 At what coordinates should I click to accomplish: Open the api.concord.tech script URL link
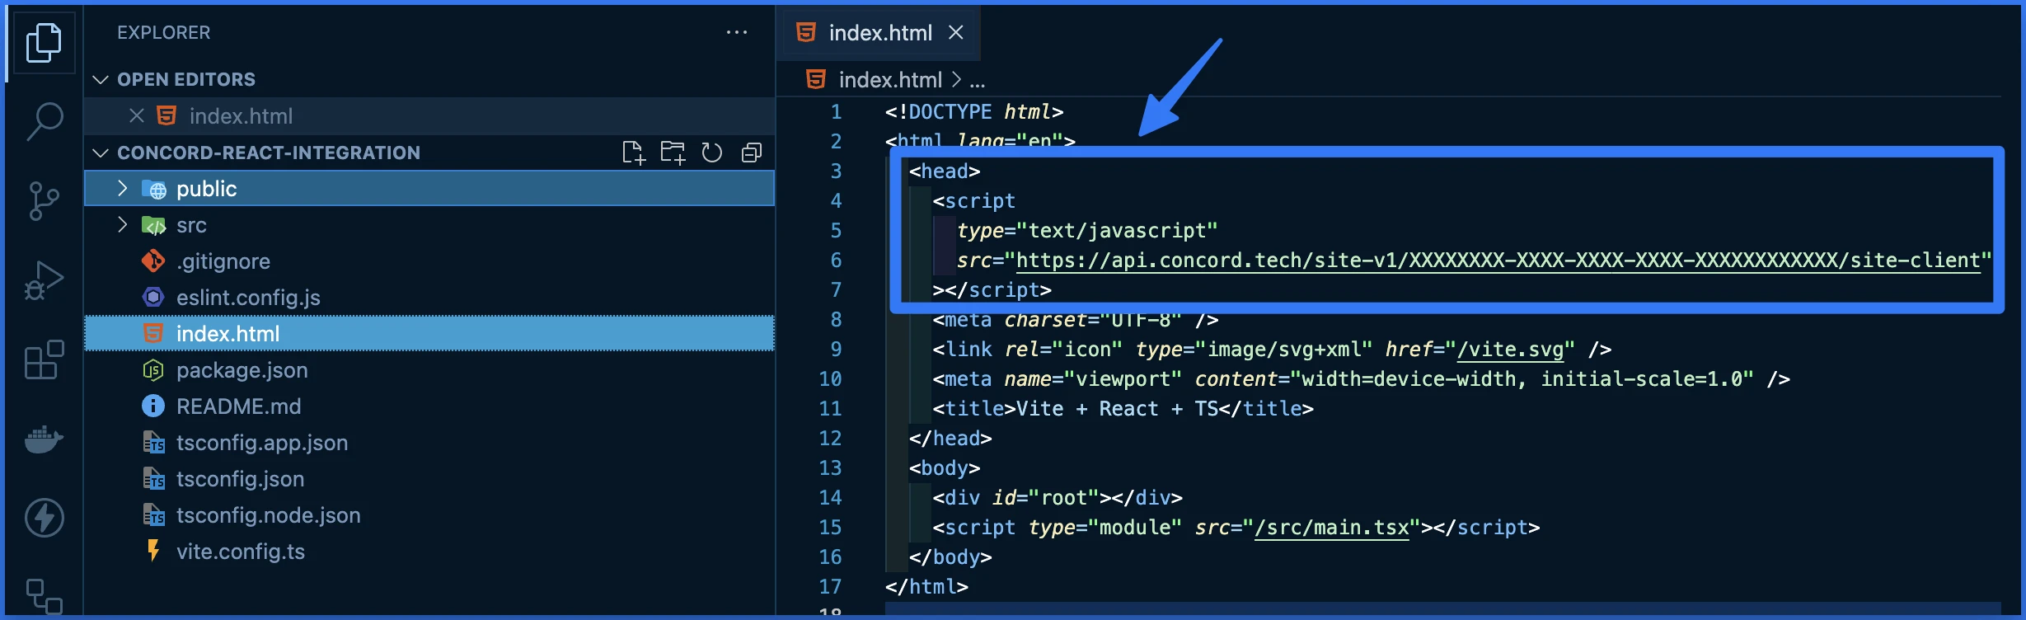[1498, 261]
